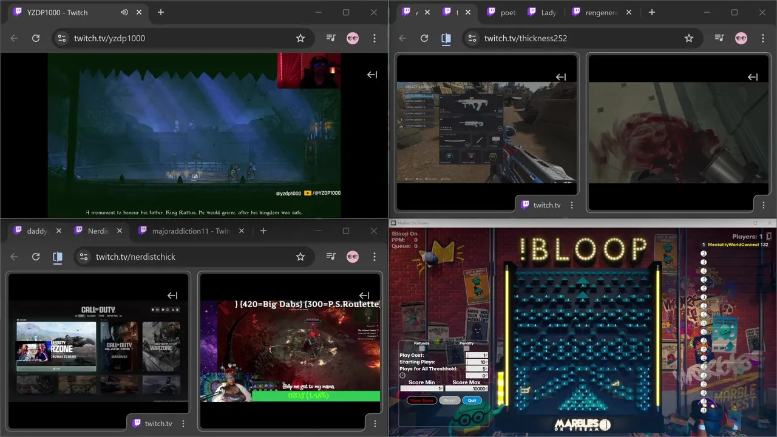Open media controls in nerdistchick window

tap(331, 257)
